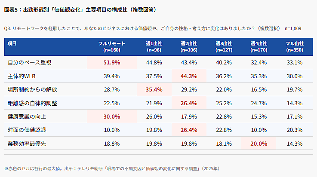This screenshot has width=317, height=177.
Task: Click the highlighted 51.9% cell
Action: (111, 62)
